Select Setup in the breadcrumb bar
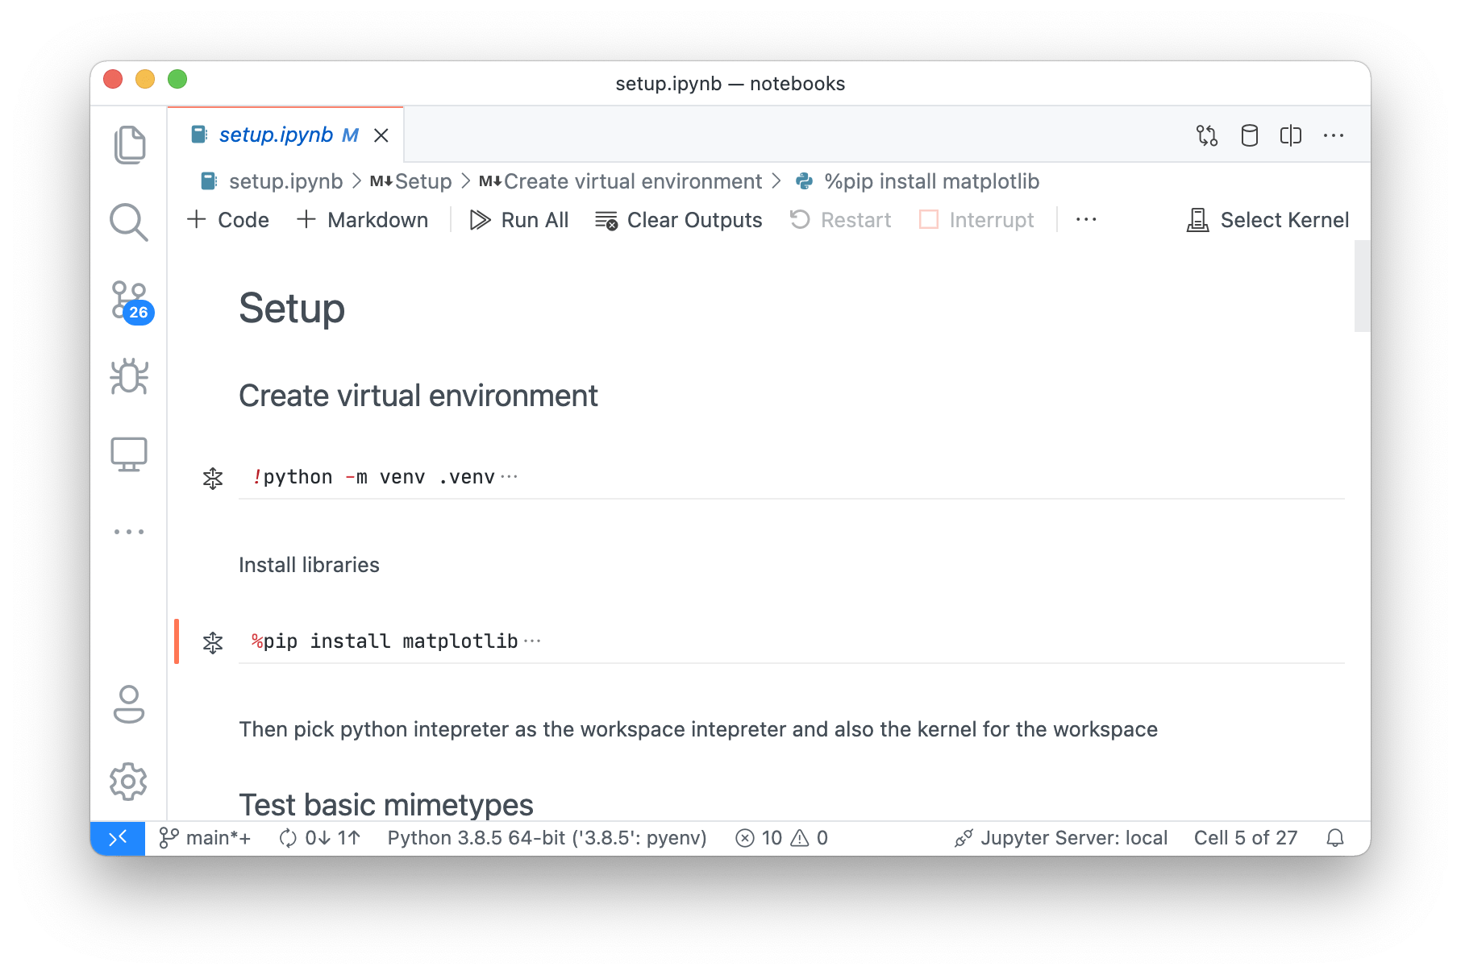 tap(422, 181)
